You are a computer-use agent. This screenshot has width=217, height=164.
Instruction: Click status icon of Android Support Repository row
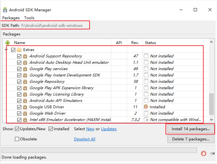(x=146, y=56)
